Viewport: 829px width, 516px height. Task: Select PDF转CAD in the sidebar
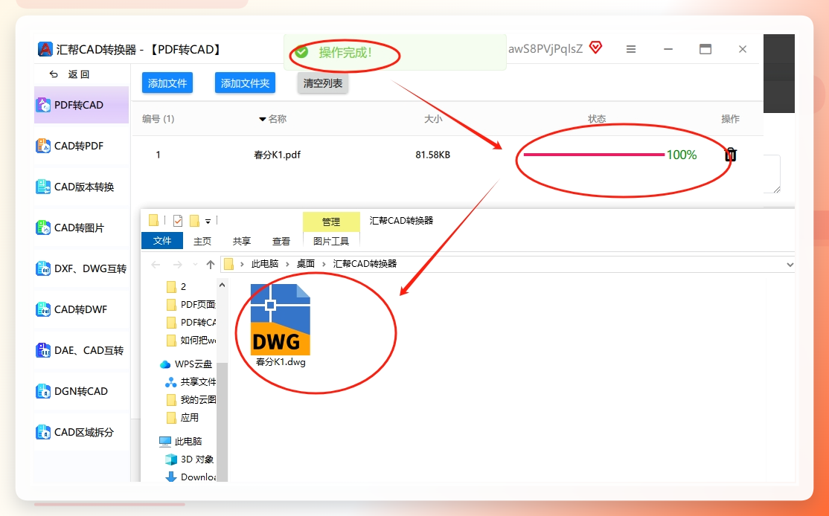coord(81,105)
